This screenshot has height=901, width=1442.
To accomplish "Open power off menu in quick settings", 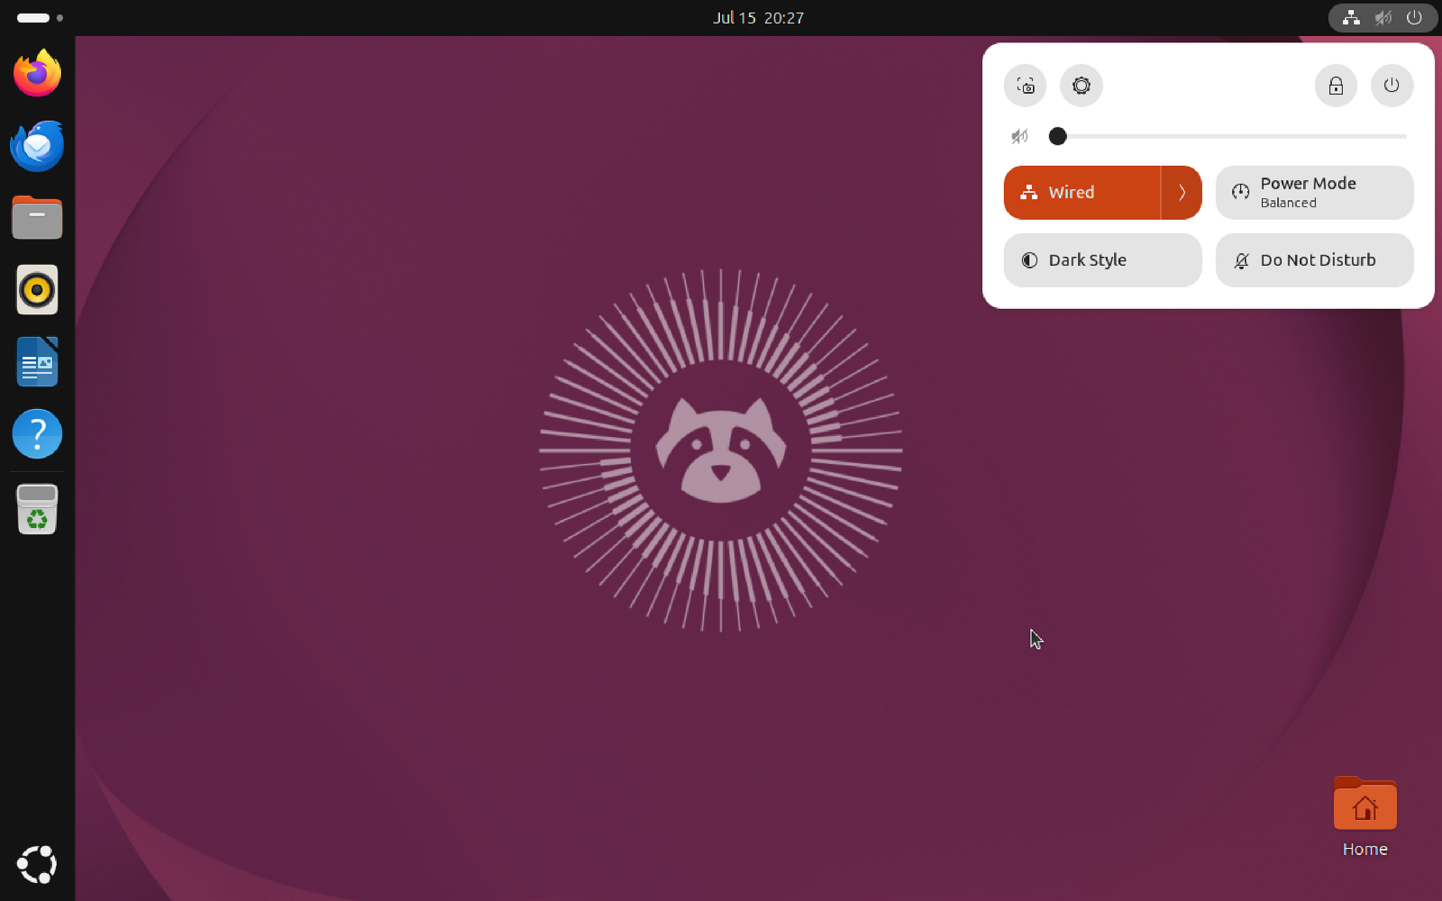I will [x=1392, y=86].
